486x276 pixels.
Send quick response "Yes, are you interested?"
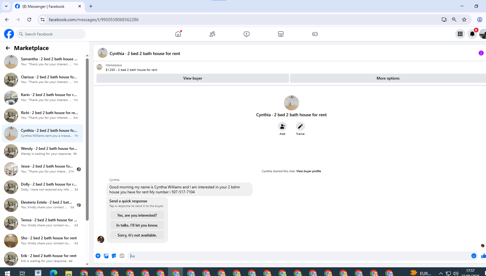(x=137, y=215)
